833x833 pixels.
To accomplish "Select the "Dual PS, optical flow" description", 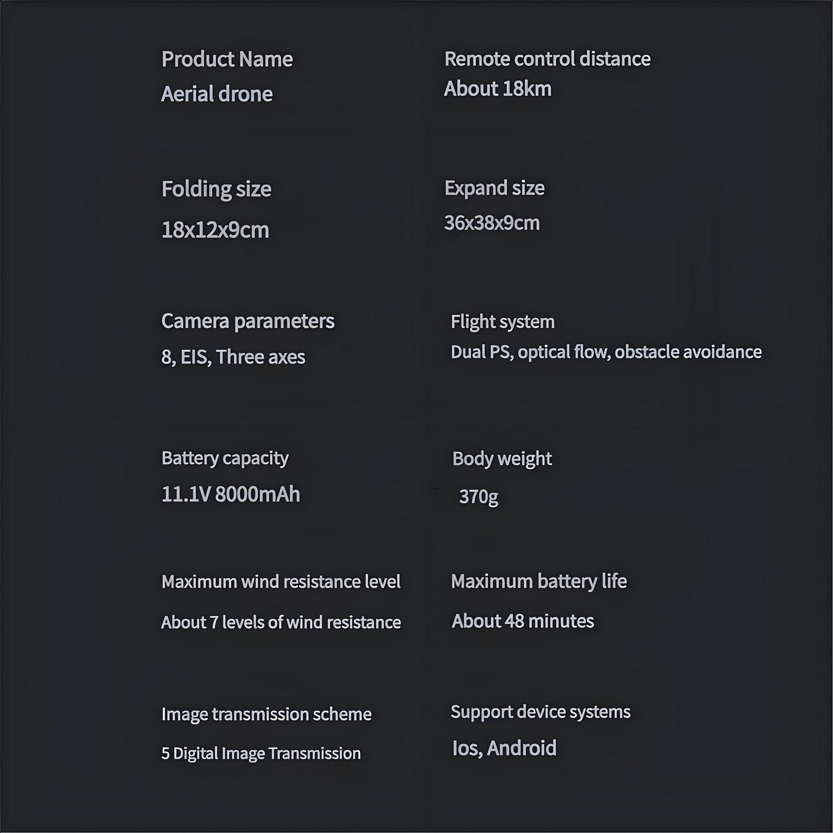I will [x=606, y=352].
